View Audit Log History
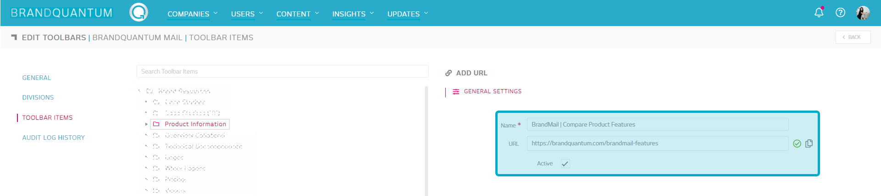 54,138
